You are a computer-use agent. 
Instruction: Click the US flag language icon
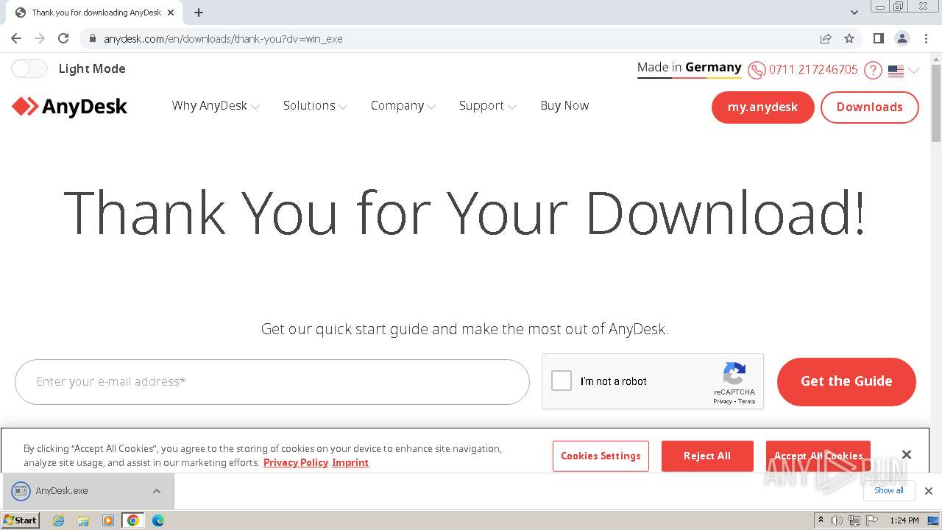(896, 71)
